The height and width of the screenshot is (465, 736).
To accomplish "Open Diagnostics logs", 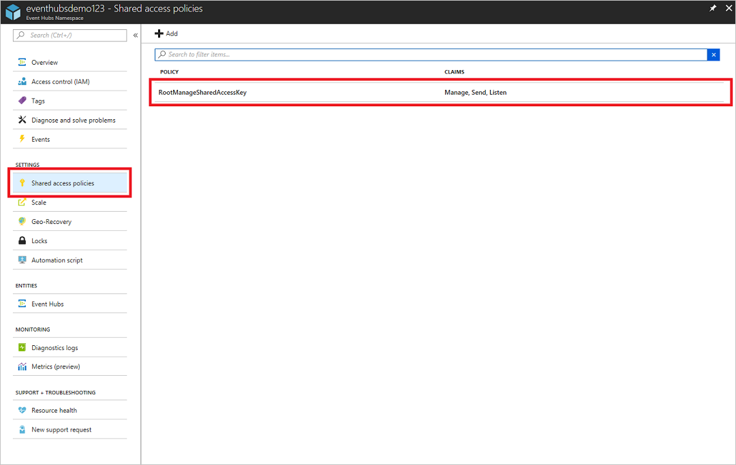I will click(x=70, y=347).
